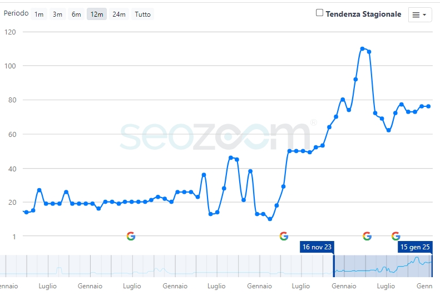Click the left navigator range handle

click(x=334, y=266)
